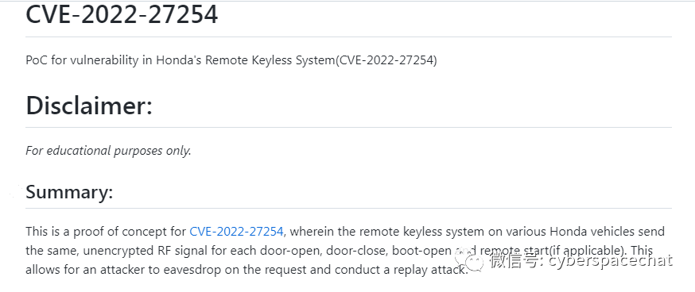
Task: Click the 'cyberspacechat' watermark text
Action: tap(610, 261)
